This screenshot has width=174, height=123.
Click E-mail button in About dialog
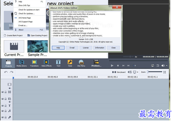click(x=72, y=48)
